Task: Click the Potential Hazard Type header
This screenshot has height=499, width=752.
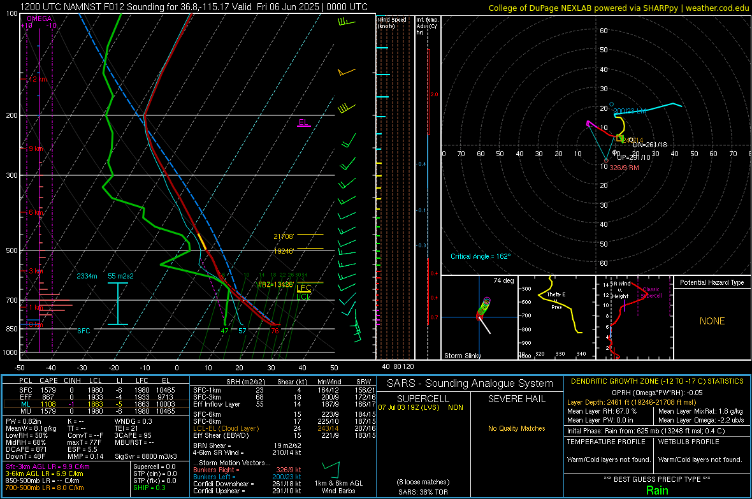Action: [712, 282]
